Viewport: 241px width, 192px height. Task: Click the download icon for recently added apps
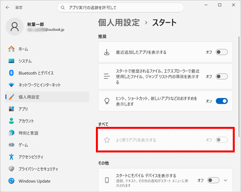[107, 52]
